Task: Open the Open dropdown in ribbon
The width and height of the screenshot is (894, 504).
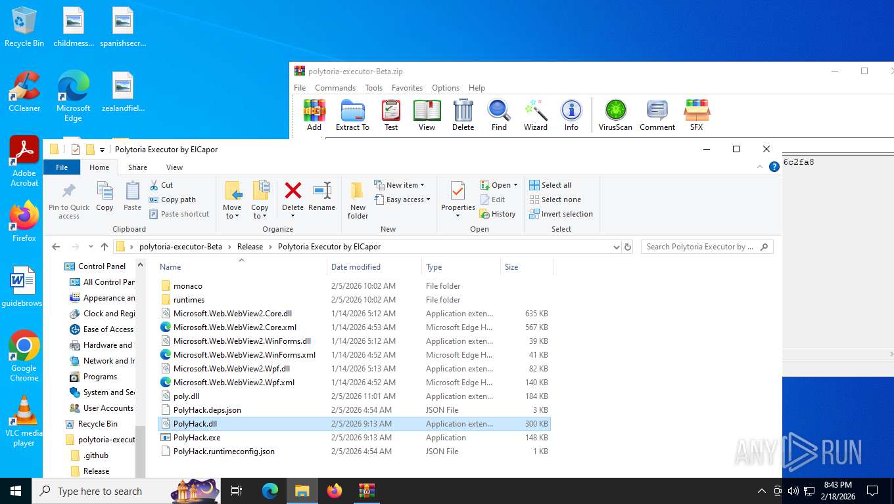Action: click(499, 185)
